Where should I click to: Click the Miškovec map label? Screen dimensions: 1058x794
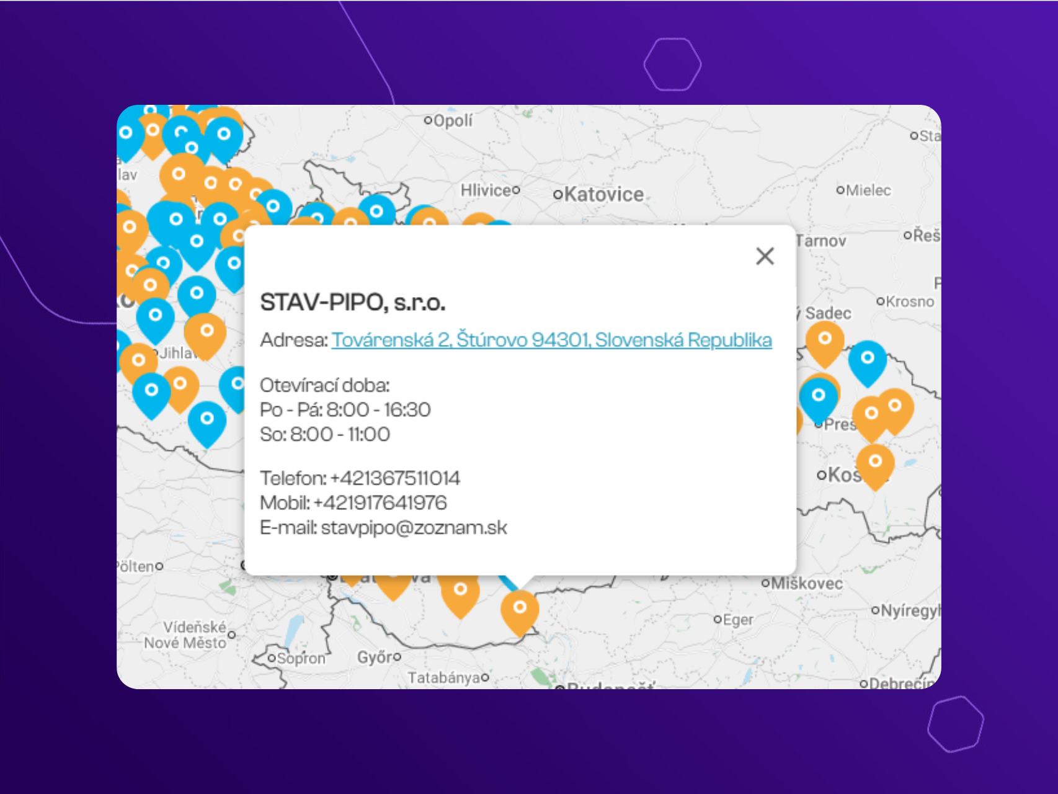(807, 583)
